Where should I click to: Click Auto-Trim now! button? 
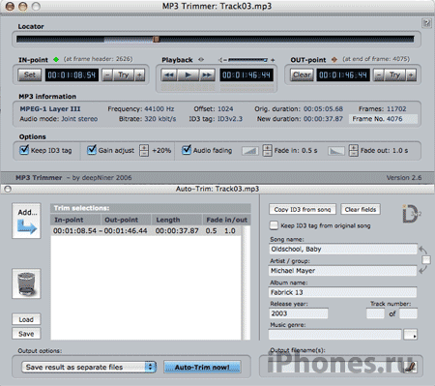(202, 367)
